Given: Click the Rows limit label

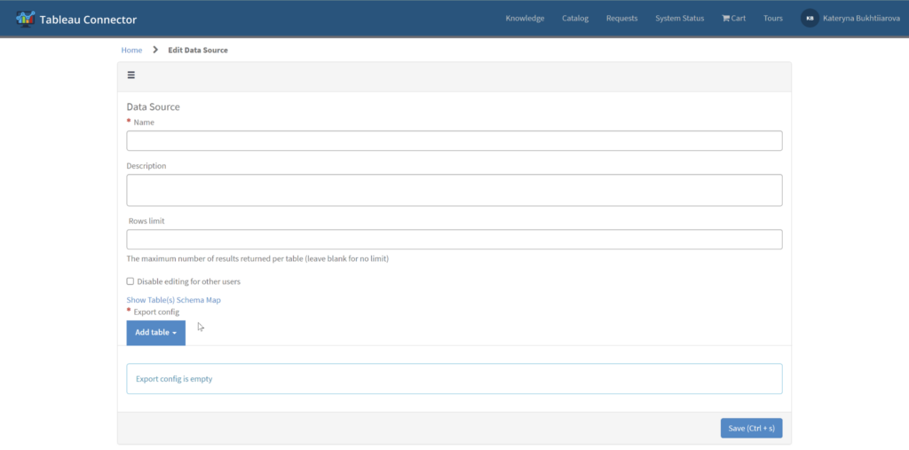Looking at the screenshot, I should pyautogui.click(x=146, y=221).
